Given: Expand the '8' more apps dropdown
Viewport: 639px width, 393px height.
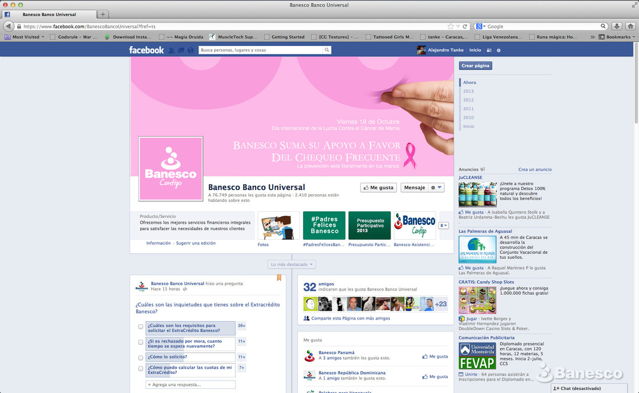Looking at the screenshot, I should coord(444,226).
